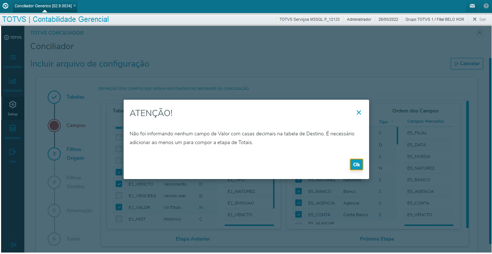Screen dimensions: 492x254
Task: Open the help question mark icon
Action: [486, 6]
